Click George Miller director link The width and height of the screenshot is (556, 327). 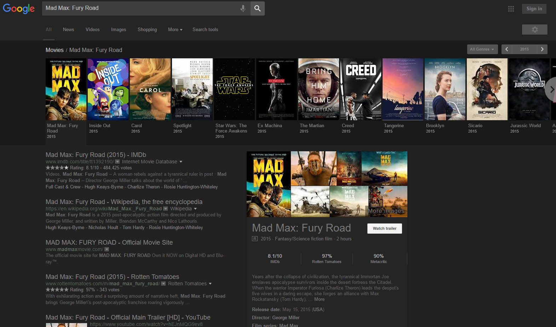click(286, 317)
